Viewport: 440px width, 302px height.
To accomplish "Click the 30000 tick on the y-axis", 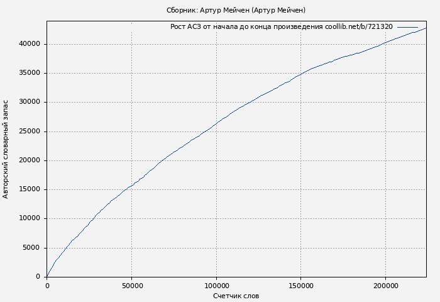I will click(30, 102).
